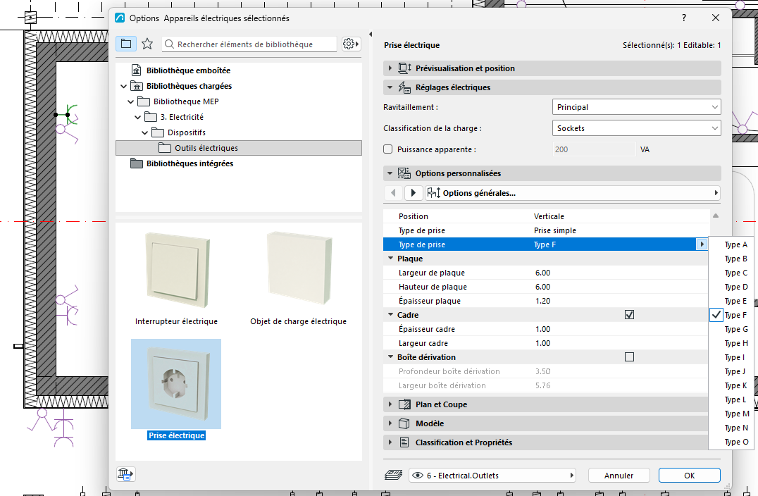Image resolution: width=758 pixels, height=496 pixels.
Task: Open library search settings gear menu
Action: click(351, 44)
